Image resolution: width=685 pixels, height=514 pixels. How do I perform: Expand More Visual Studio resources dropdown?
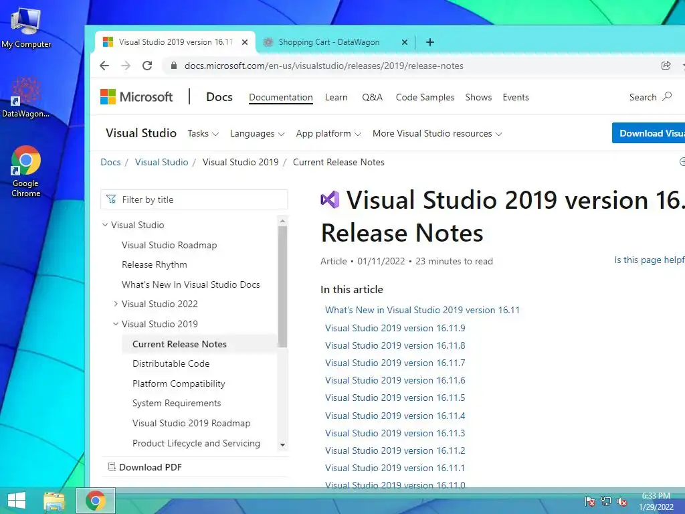[x=437, y=133]
